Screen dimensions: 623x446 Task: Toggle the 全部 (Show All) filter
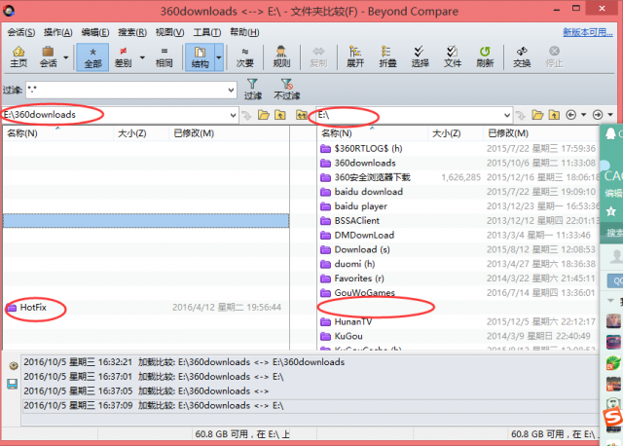click(x=92, y=57)
